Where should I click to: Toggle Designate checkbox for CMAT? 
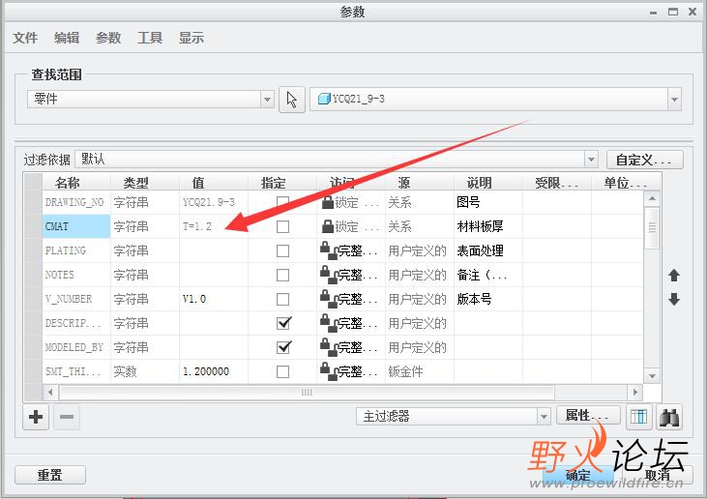tap(282, 226)
